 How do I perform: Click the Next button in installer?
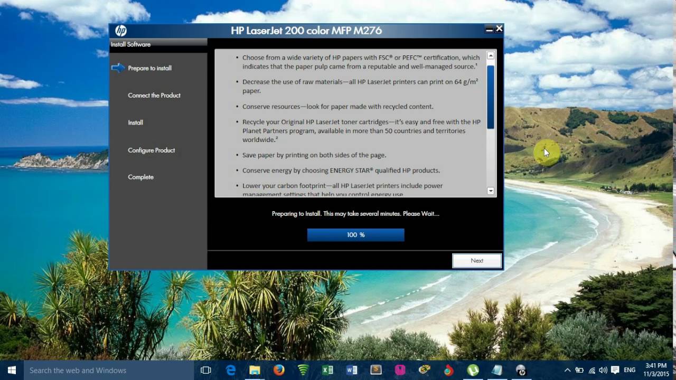[x=477, y=261]
